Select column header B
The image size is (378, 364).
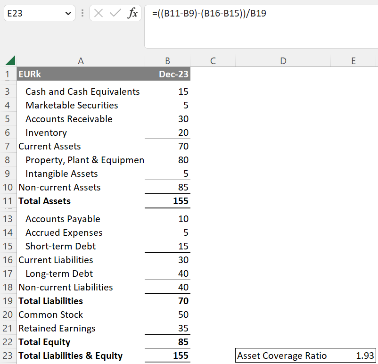pos(167,60)
